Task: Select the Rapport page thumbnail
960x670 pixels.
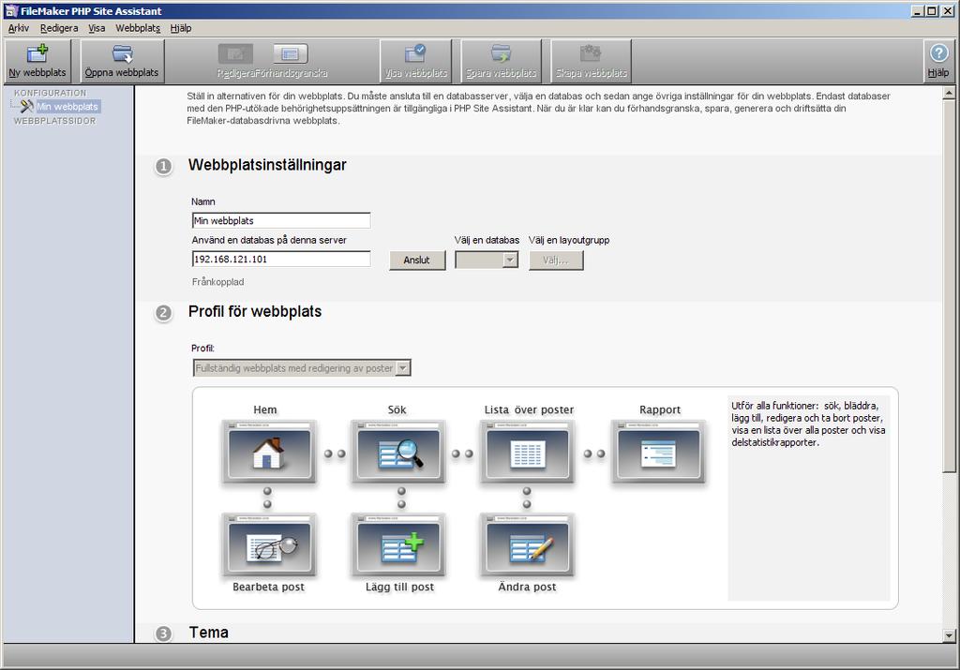Action: pyautogui.click(x=659, y=453)
